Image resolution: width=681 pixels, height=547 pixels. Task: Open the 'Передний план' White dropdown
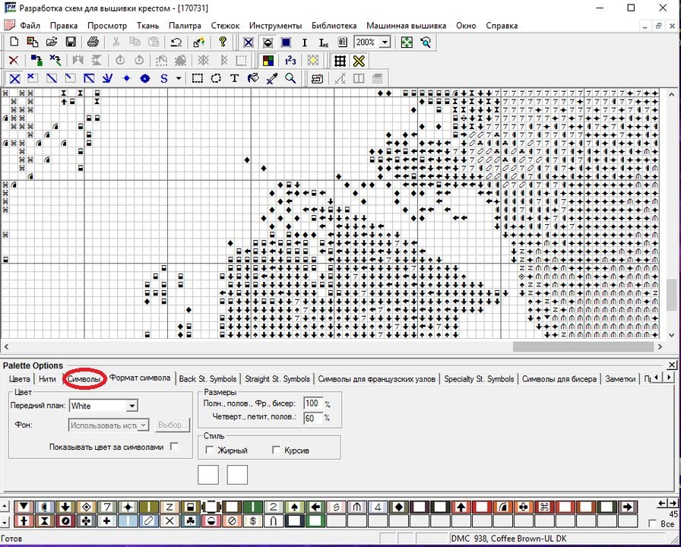pos(131,406)
